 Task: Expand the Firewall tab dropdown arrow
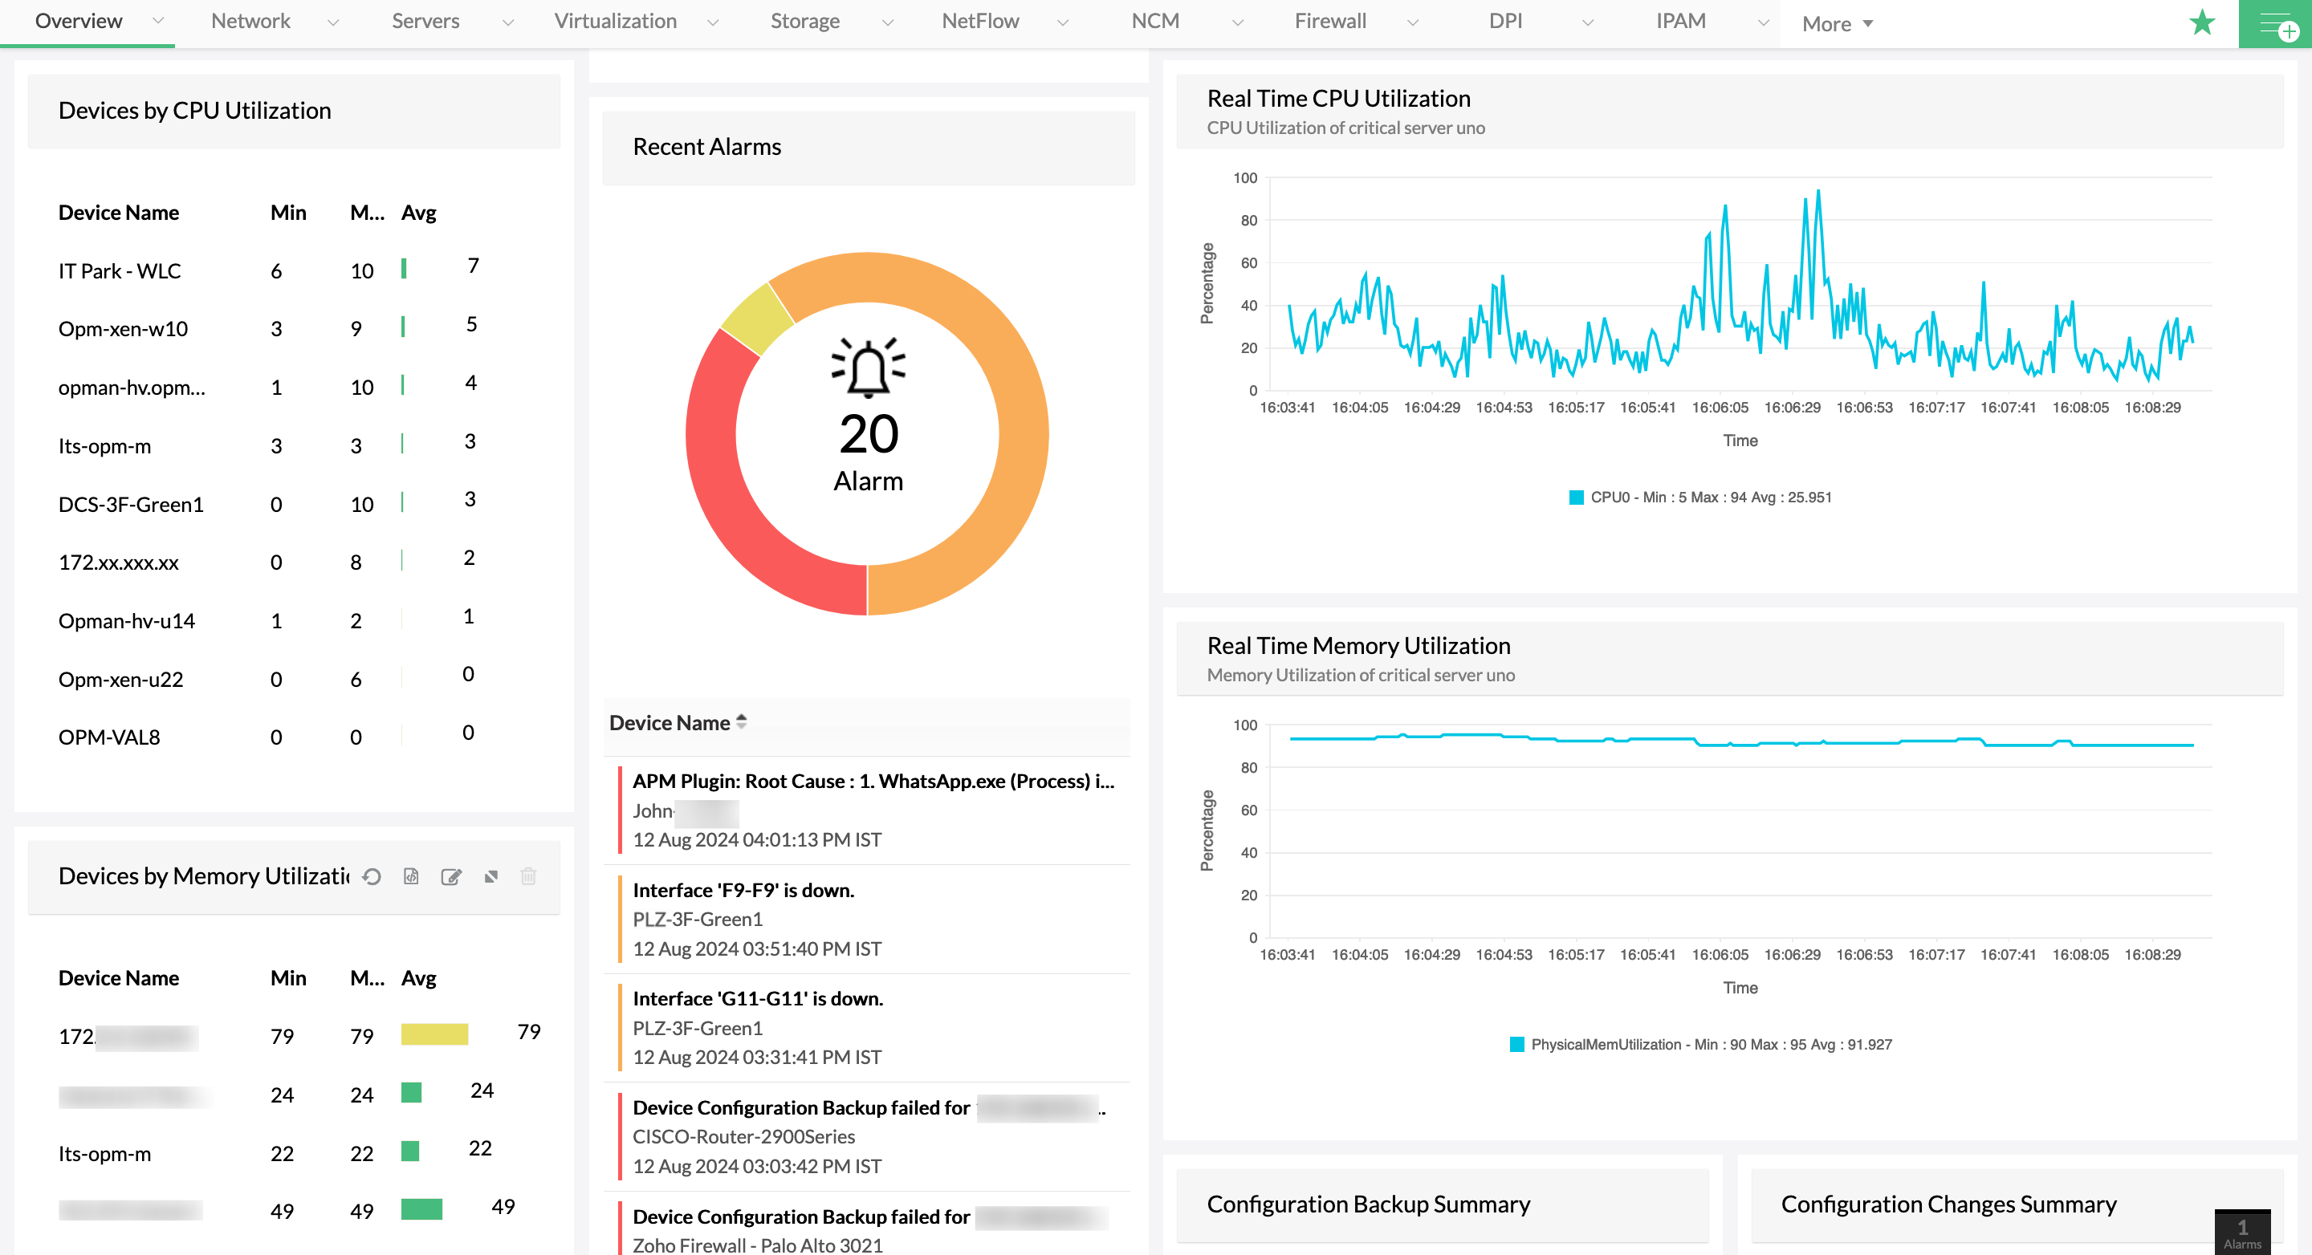[x=1413, y=23]
